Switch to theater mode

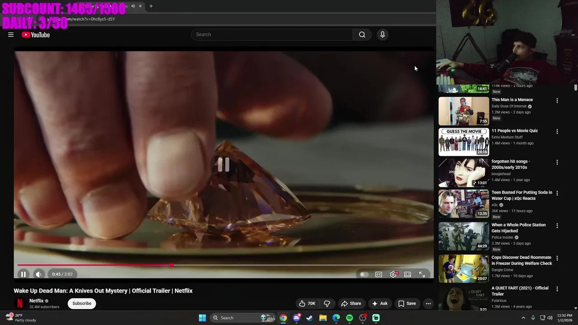(407, 274)
